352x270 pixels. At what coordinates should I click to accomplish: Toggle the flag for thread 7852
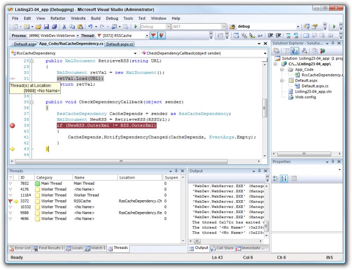[11, 184]
